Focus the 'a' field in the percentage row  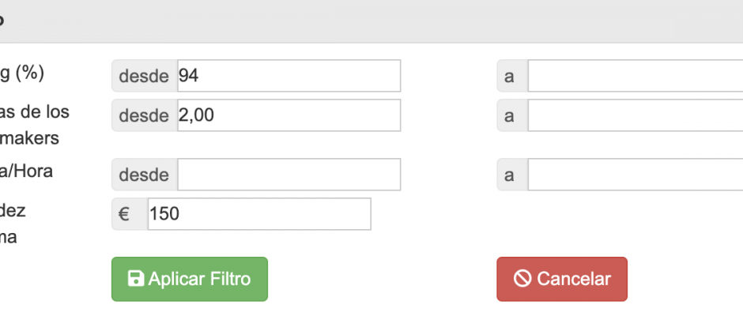pos(636,76)
